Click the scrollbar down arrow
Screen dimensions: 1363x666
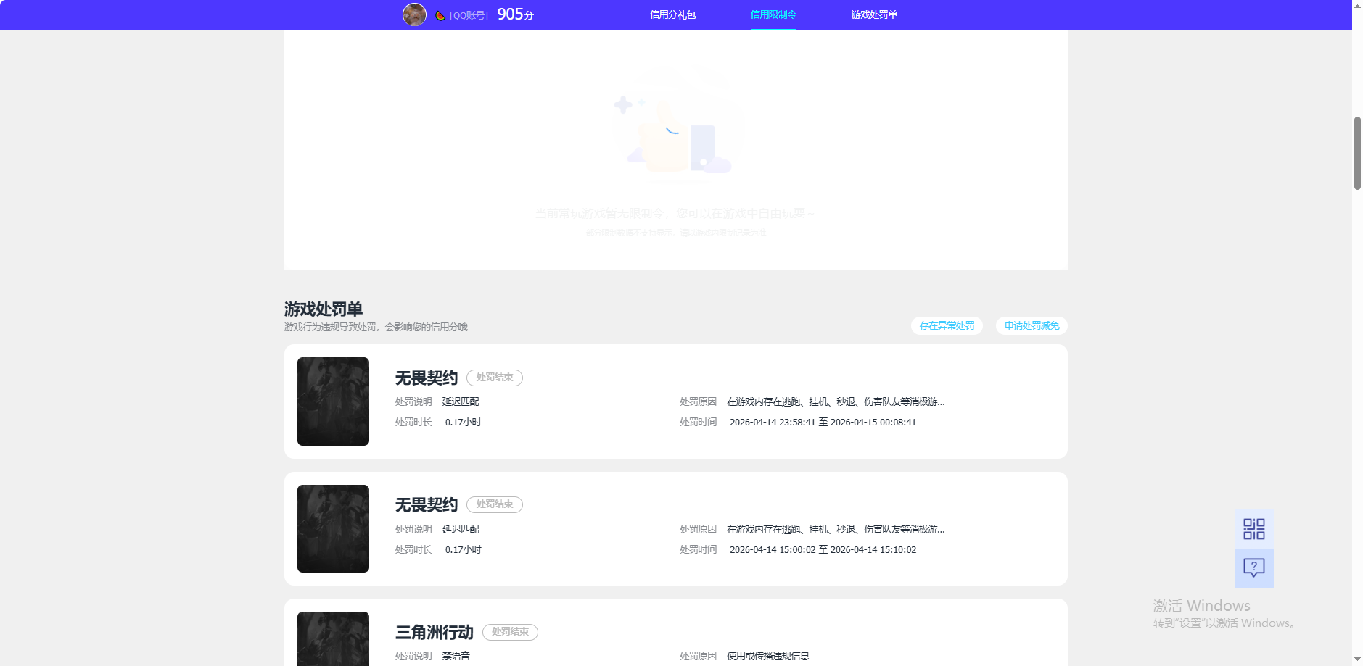(1357, 659)
